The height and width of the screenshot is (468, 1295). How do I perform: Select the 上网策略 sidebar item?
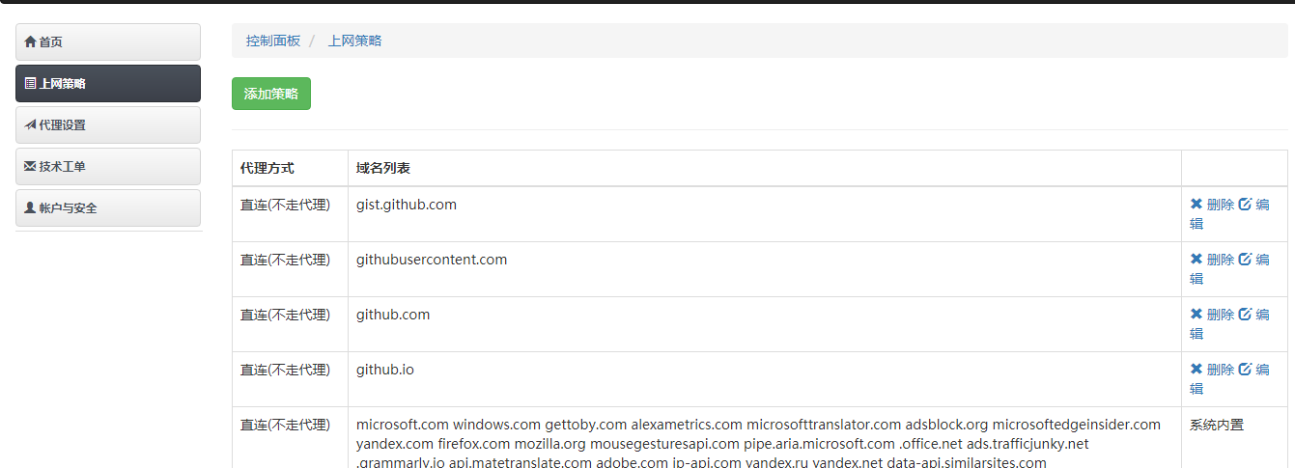pos(108,84)
